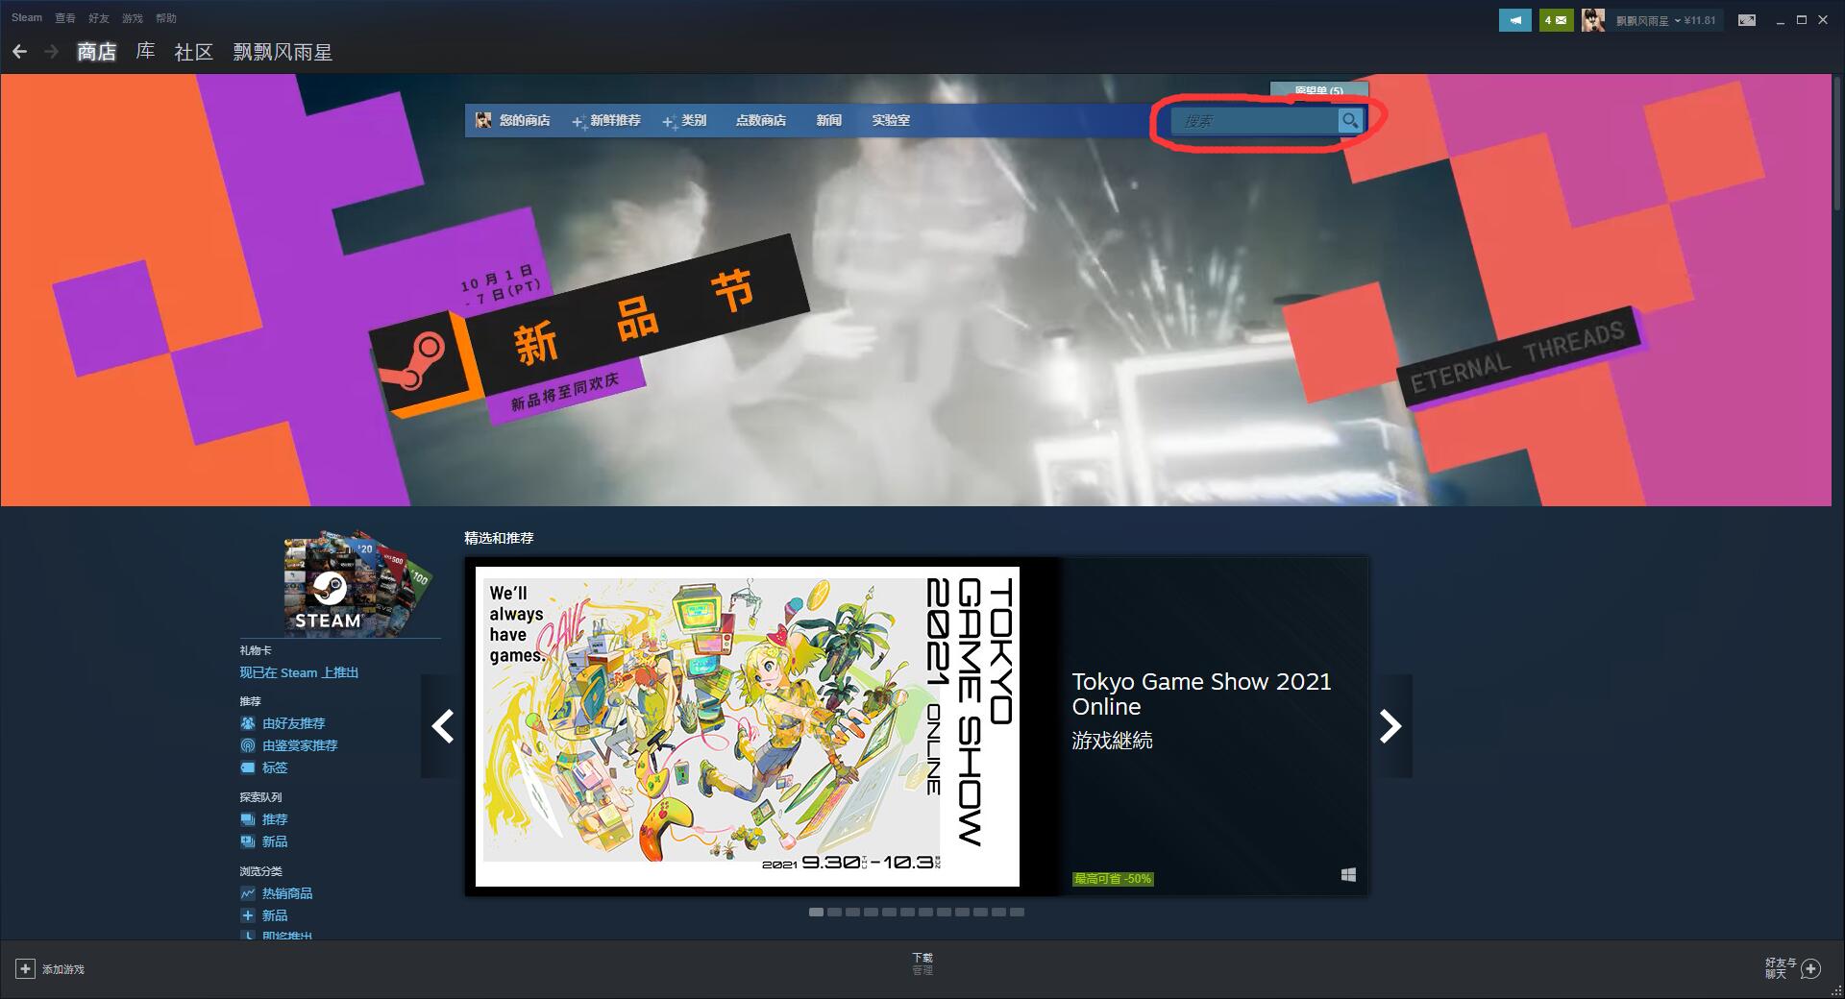The image size is (1845, 999).
Task: Expand the 类别 store menu
Action: (x=685, y=120)
